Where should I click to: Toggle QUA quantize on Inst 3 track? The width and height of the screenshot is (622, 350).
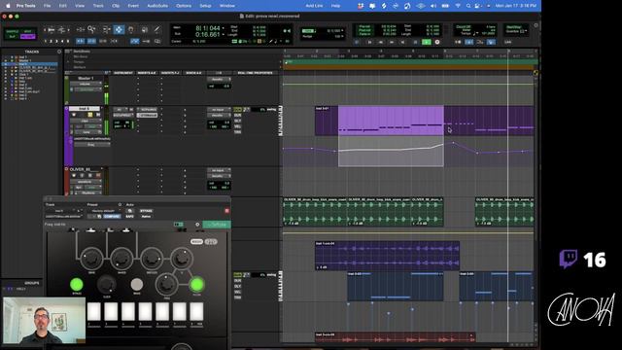click(237, 110)
